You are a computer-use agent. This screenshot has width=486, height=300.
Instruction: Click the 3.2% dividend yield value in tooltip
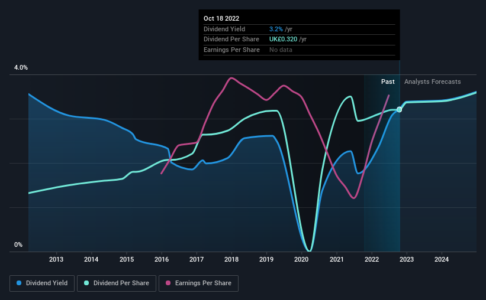[276, 29]
